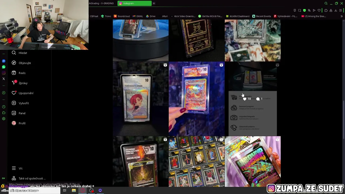Click the pin icon in address bar
The height and width of the screenshot is (194, 345).
tap(295, 10)
